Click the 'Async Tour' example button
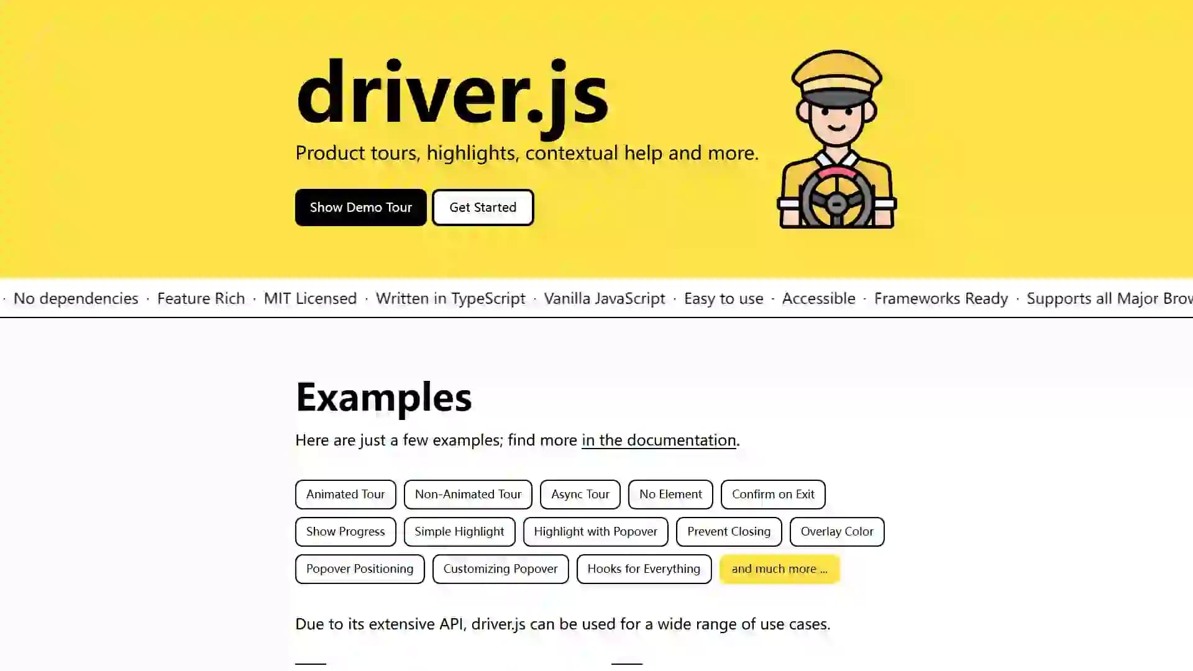 [x=580, y=494]
